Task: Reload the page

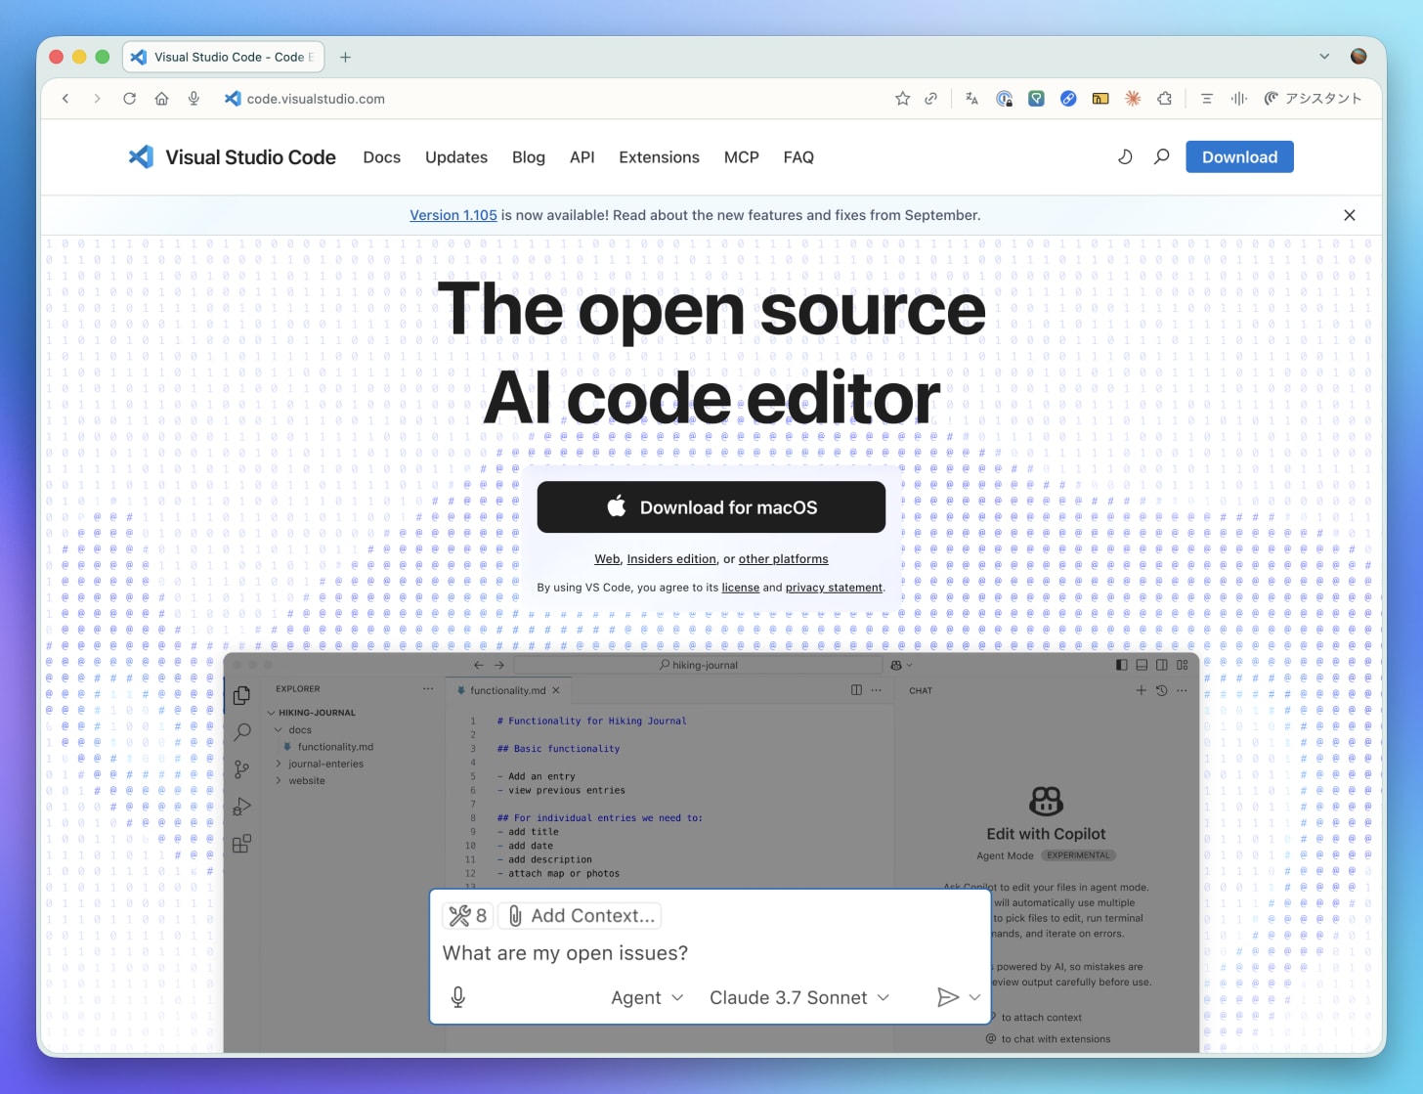Action: coord(129,99)
